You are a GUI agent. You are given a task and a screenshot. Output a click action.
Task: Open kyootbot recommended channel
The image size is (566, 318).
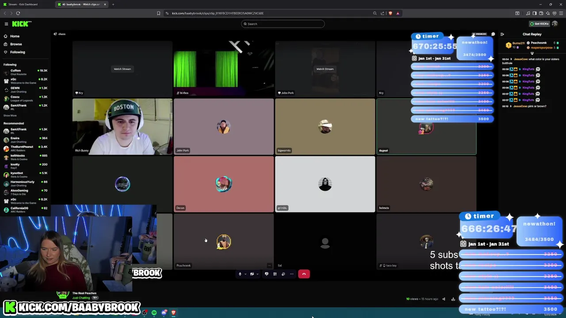point(26,175)
